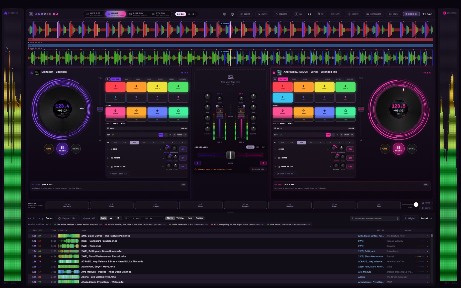This screenshot has height=288, width=461.
Task: Open deck B Echo effect selector dropdown
Action: 303,149
